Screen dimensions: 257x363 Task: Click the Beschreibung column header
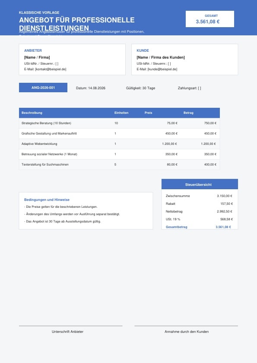tap(32, 113)
